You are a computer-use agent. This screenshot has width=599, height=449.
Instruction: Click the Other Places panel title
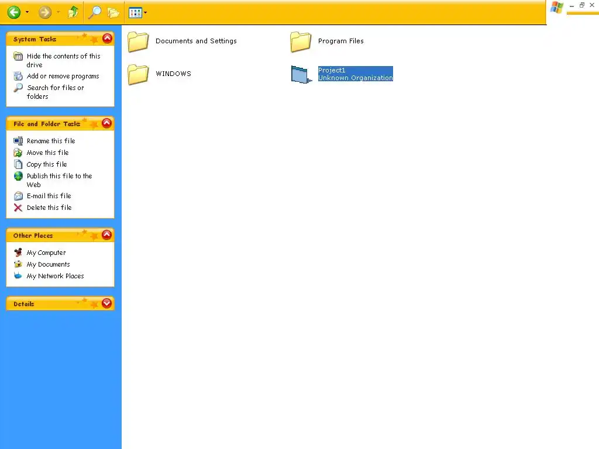(33, 236)
